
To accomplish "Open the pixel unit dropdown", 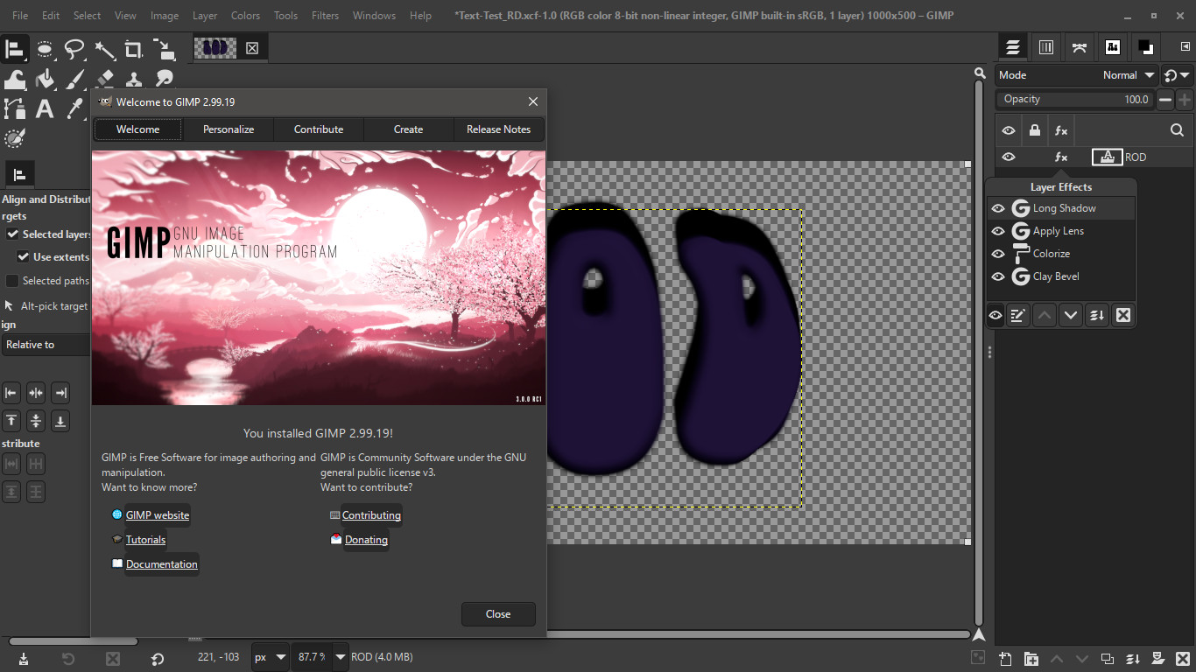I will [269, 656].
